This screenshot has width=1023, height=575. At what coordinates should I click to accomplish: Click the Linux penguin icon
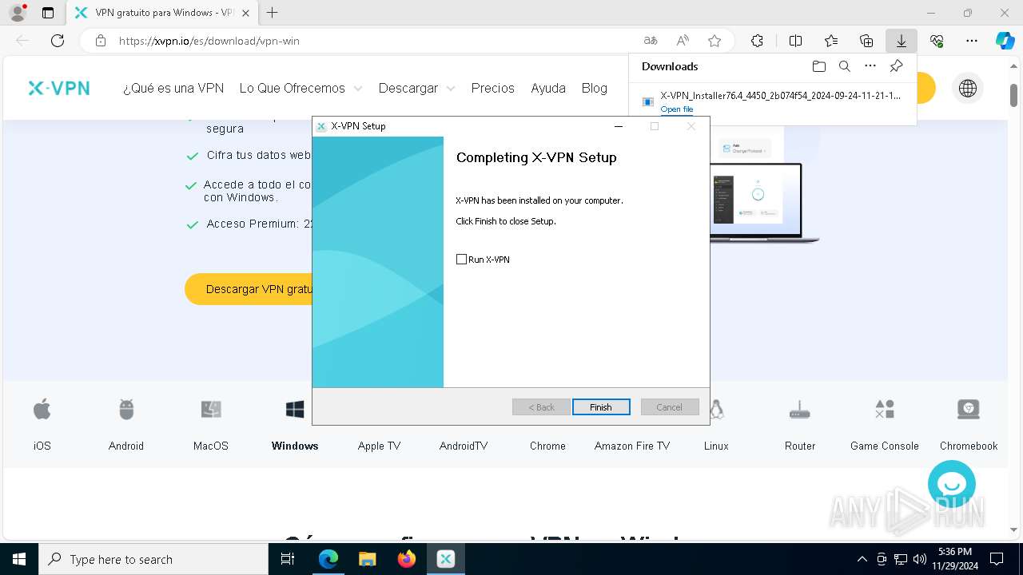716,410
